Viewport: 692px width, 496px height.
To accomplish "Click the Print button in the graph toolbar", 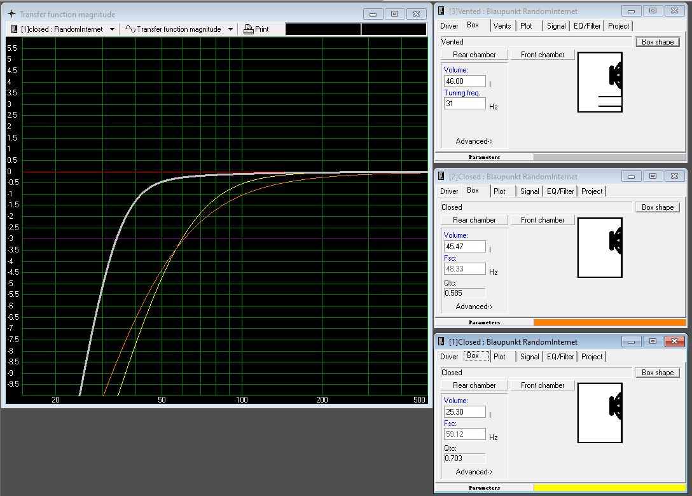I will 256,29.
